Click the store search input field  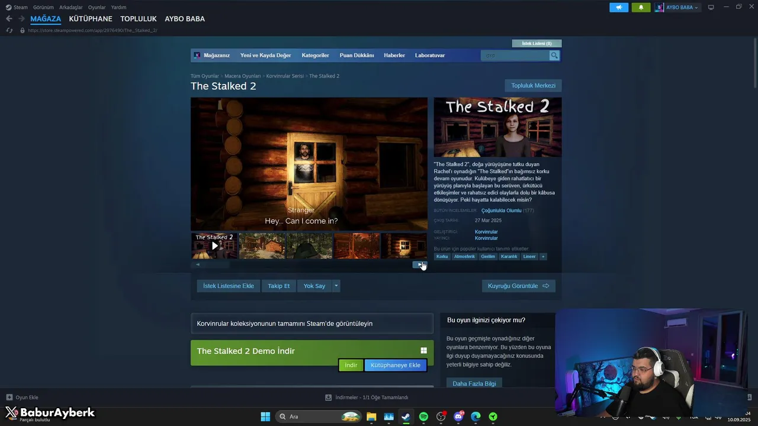[515, 55]
